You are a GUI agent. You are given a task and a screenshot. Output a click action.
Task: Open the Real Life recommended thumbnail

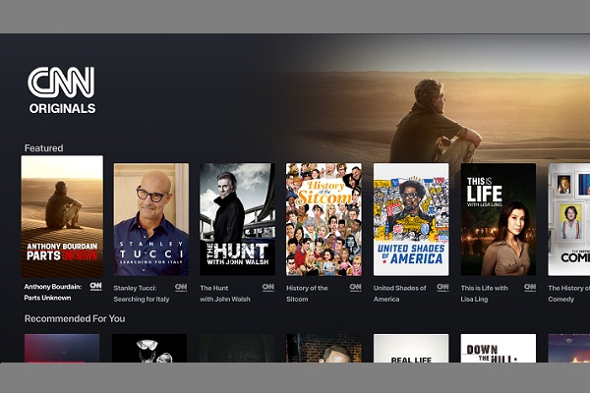(x=411, y=348)
